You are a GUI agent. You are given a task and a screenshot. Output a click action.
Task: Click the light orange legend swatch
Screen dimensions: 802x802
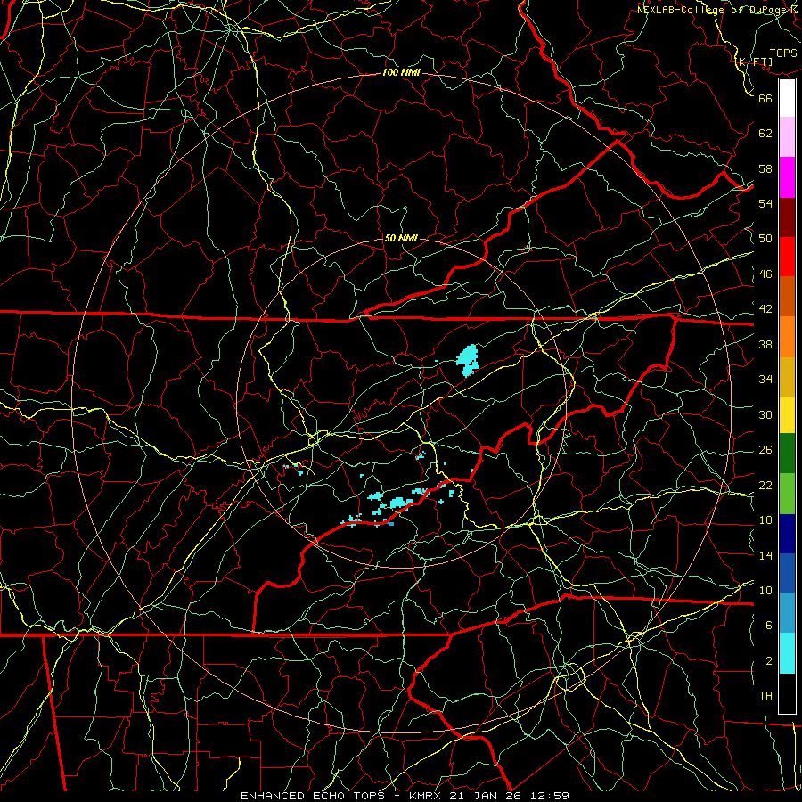click(787, 337)
